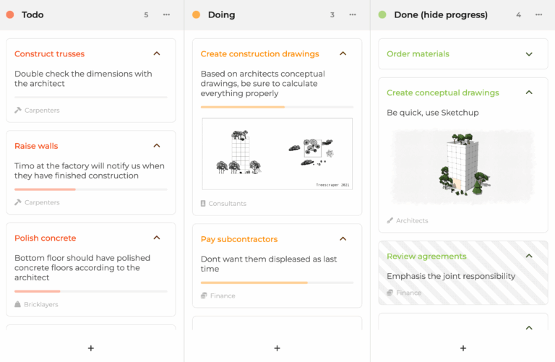Click the orange Todo status dot
The width and height of the screenshot is (555, 362).
(10, 14)
